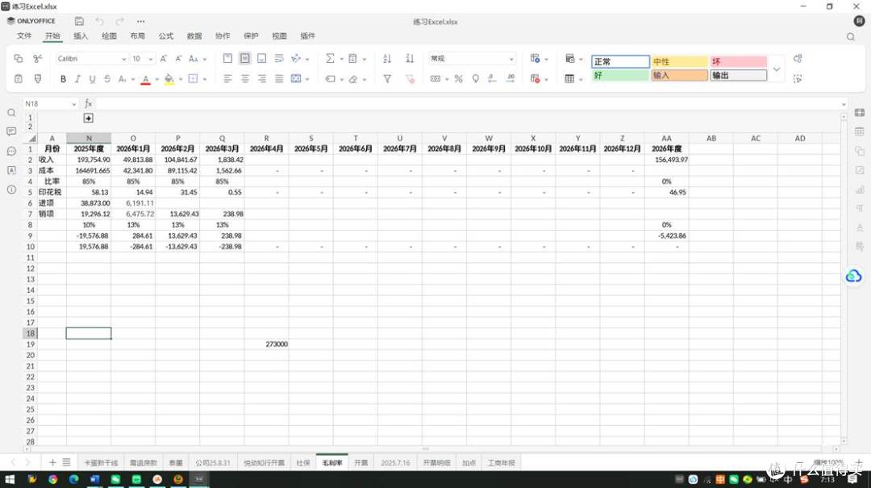Click the font color red A
871x488 pixels.
point(145,79)
